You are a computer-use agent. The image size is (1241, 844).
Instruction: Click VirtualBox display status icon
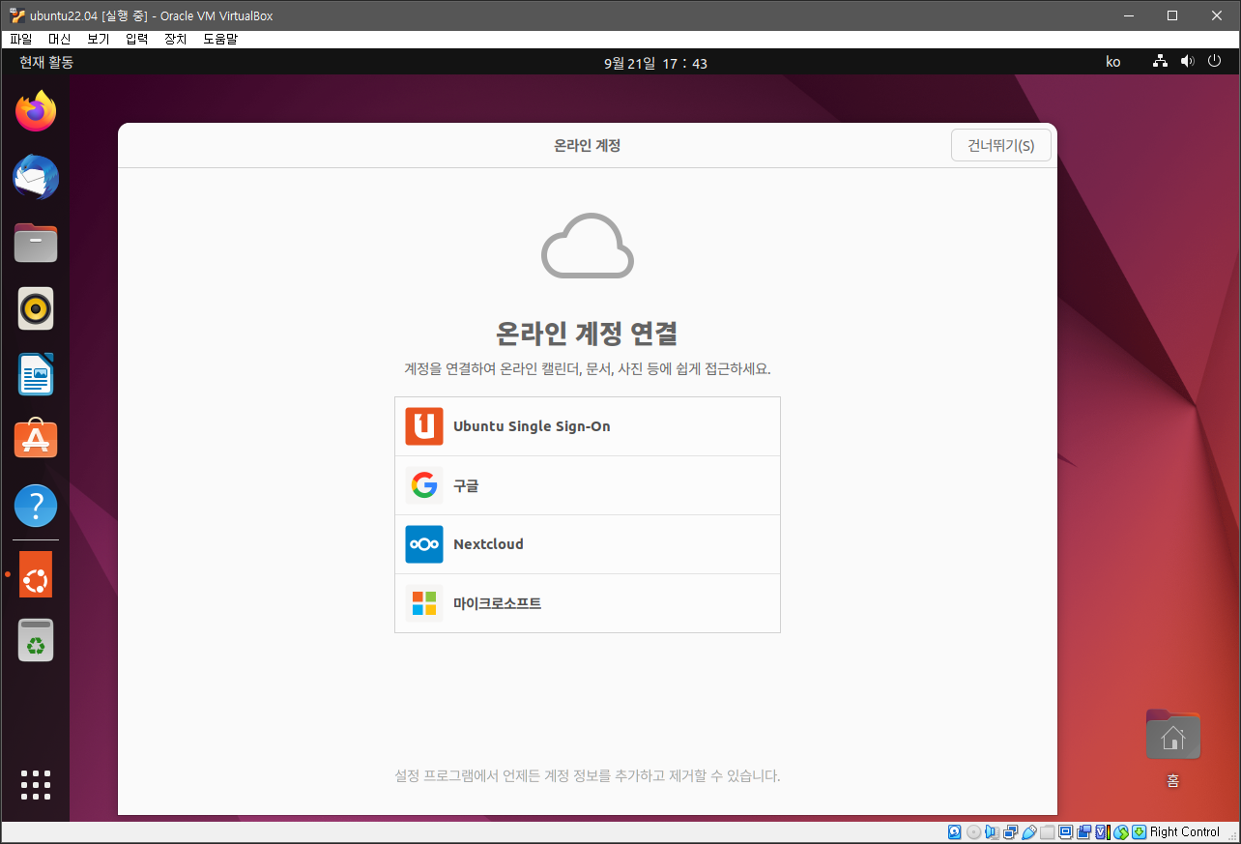(1066, 831)
